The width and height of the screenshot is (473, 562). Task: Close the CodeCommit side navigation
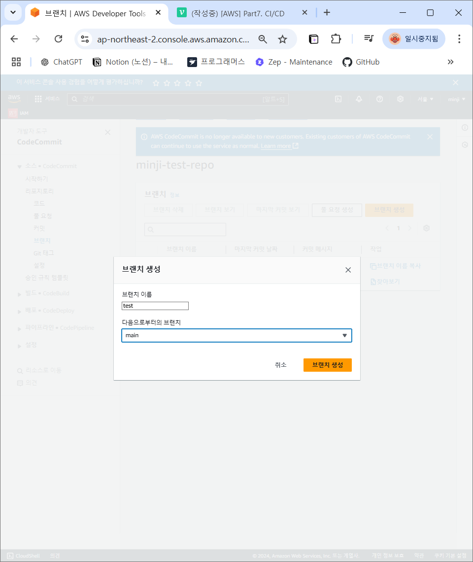pos(107,132)
